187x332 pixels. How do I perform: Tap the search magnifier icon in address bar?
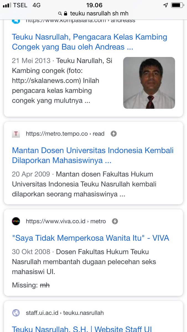[60, 13]
